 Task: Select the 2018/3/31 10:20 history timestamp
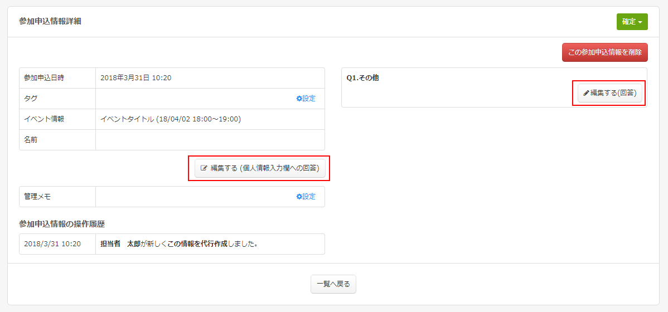click(52, 244)
